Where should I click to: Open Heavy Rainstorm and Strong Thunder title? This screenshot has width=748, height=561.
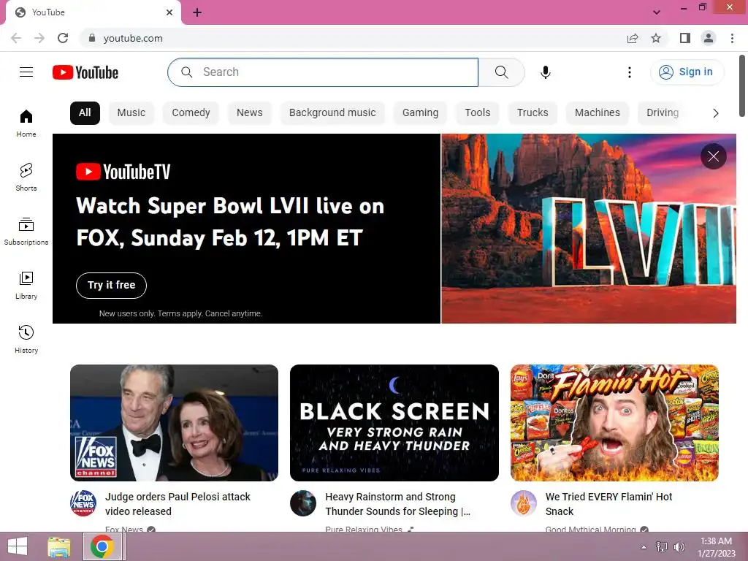pos(397,504)
